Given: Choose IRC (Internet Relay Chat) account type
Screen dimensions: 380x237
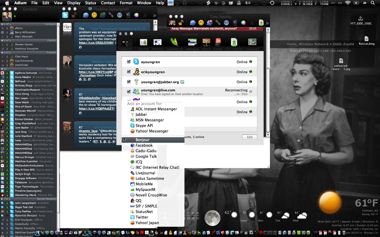Looking at the screenshot, I should pos(153,167).
